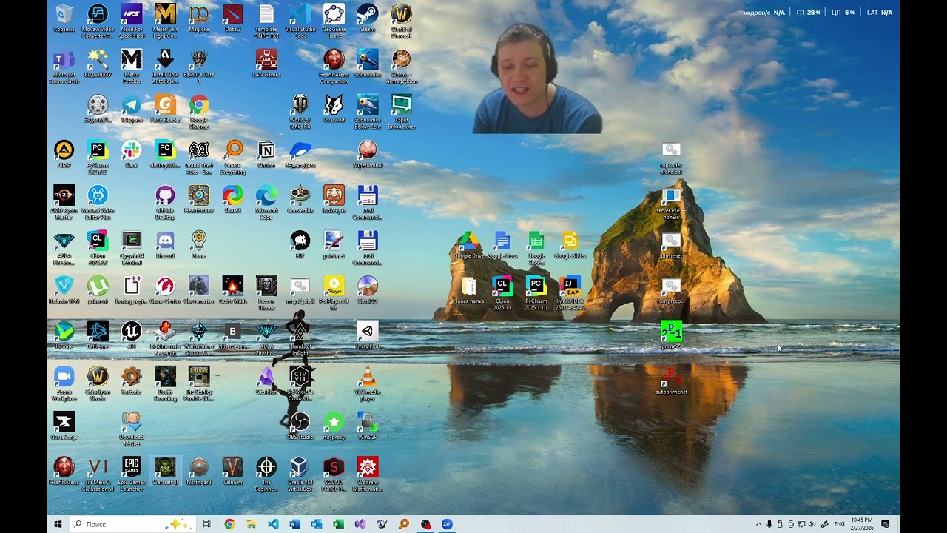Image resolution: width=947 pixels, height=533 pixels.
Task: Select the Notion shortcut
Action: pyautogui.click(x=266, y=154)
